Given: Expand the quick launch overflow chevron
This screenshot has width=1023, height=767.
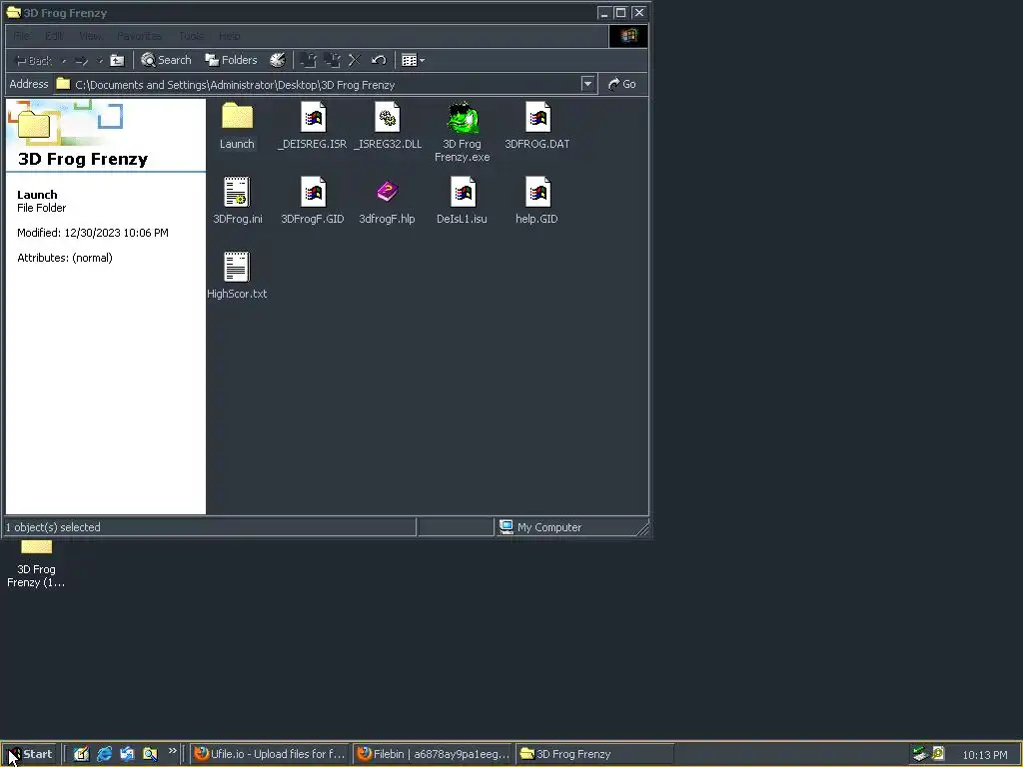Looking at the screenshot, I should click(x=172, y=751).
